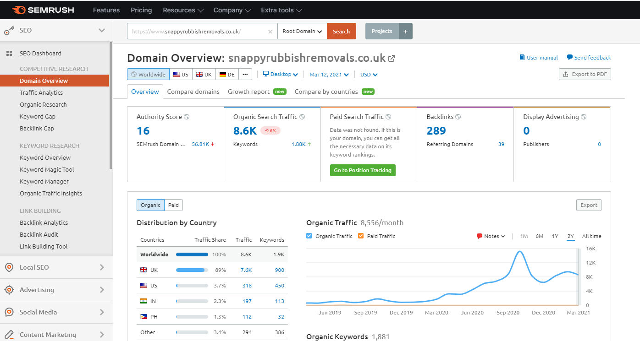Screen dimensions: 640x341
Task: Click the Export button above the chart
Action: 589,205
